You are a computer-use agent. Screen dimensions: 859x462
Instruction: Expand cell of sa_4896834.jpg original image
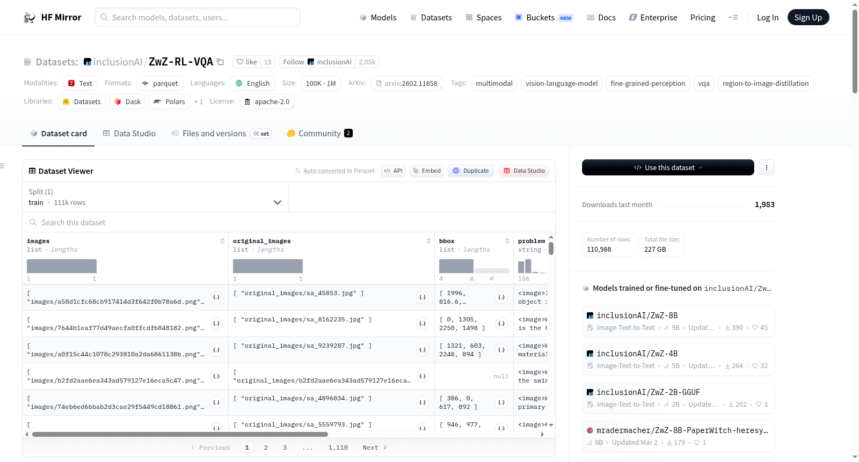coord(423,402)
